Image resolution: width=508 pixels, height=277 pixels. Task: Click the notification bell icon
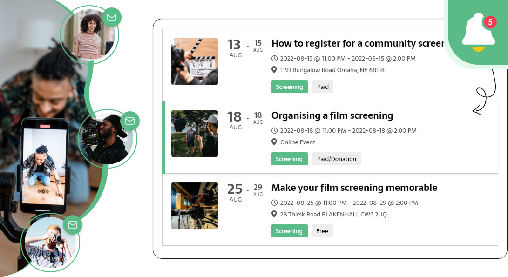click(x=478, y=33)
